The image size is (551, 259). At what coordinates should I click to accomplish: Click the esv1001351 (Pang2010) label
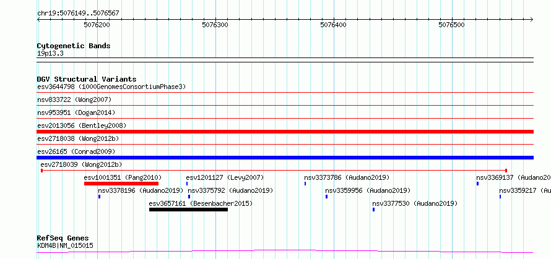[x=123, y=177]
